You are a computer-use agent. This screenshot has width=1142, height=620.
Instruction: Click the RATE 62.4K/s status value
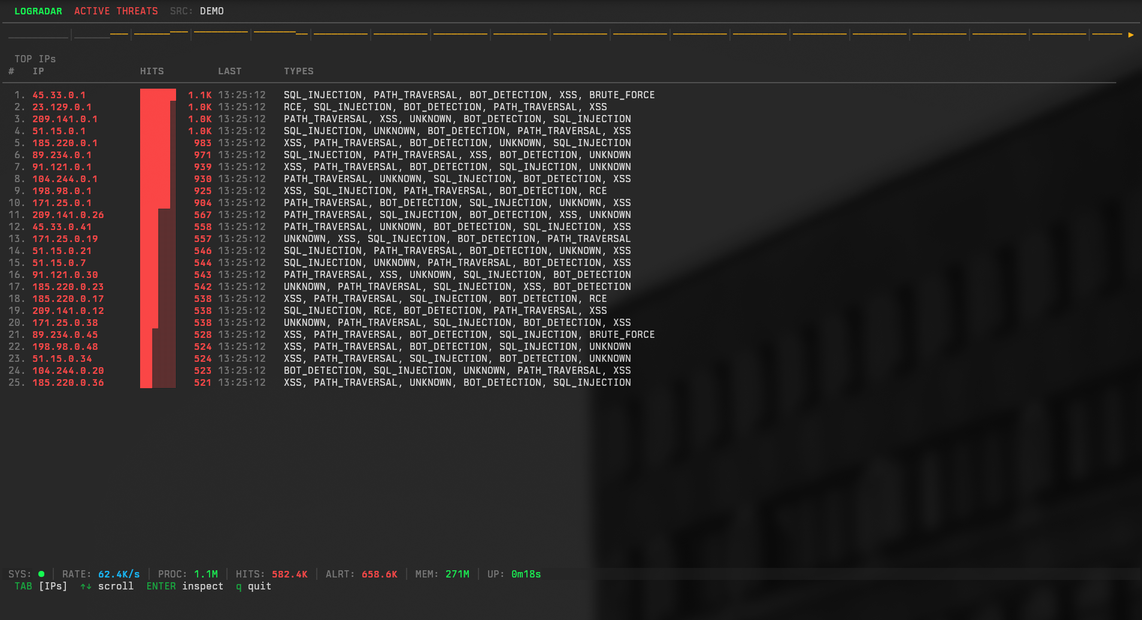coord(119,574)
